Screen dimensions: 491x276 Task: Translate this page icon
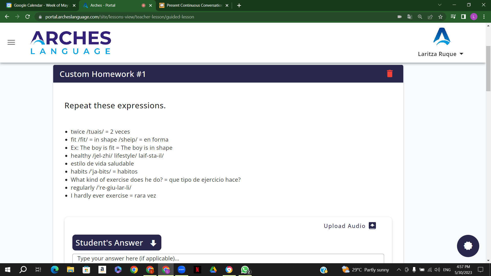(x=410, y=17)
